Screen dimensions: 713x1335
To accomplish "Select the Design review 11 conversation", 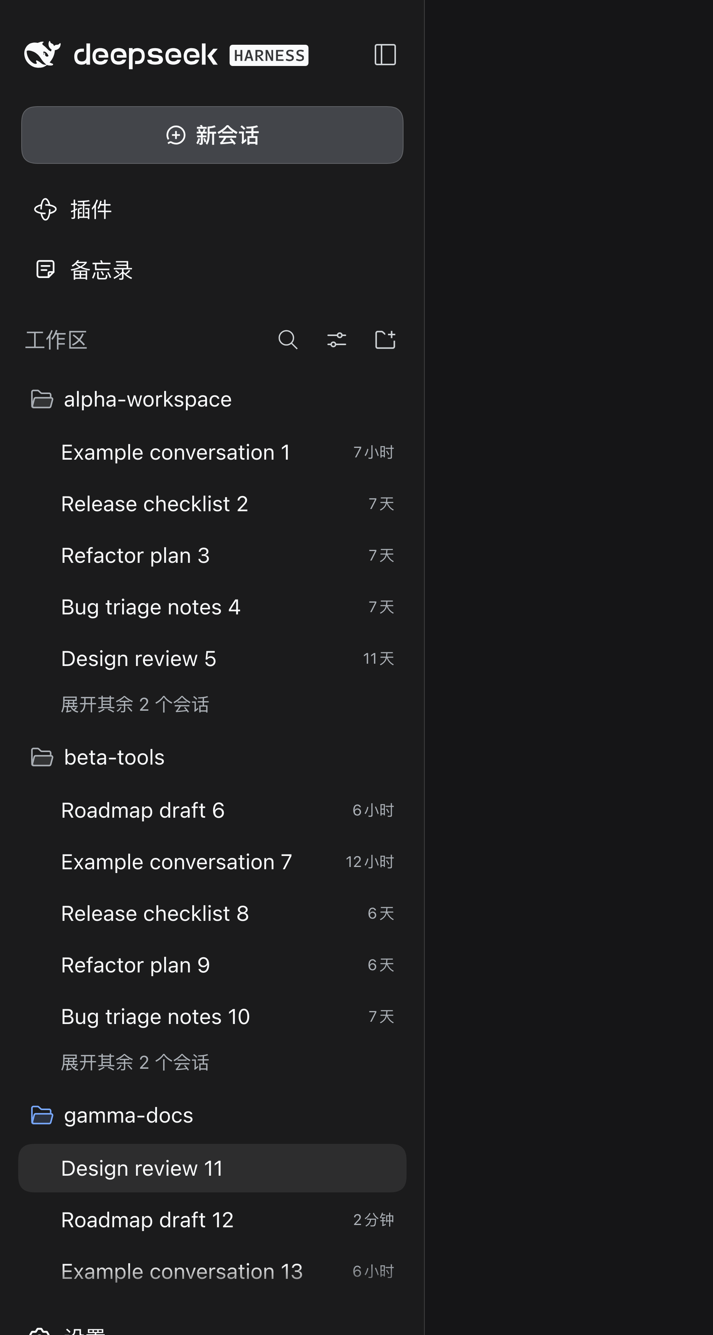I will coord(212,1168).
